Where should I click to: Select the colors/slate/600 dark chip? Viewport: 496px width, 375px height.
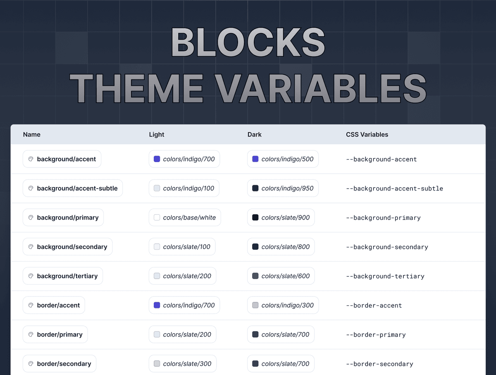[281, 276]
